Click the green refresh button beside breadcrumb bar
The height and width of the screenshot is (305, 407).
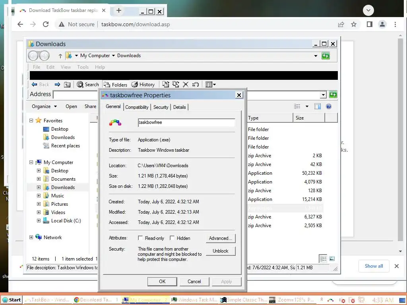click(x=326, y=56)
